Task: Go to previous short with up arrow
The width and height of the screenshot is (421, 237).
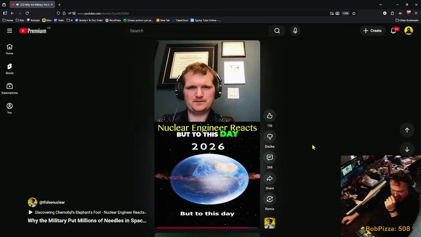Action: click(x=407, y=130)
